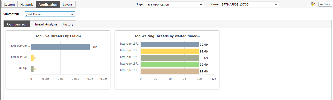Viewport: 333px width, 100px height.
Task: Open the gear-and-pencil configure icon
Action: pyautogui.click(x=313, y=4)
